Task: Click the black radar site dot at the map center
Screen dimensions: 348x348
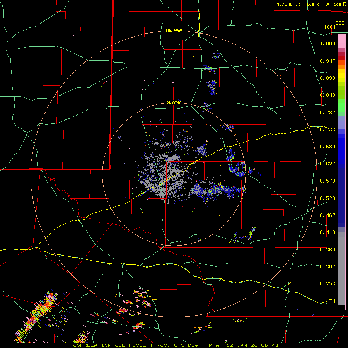Action: (x=174, y=174)
